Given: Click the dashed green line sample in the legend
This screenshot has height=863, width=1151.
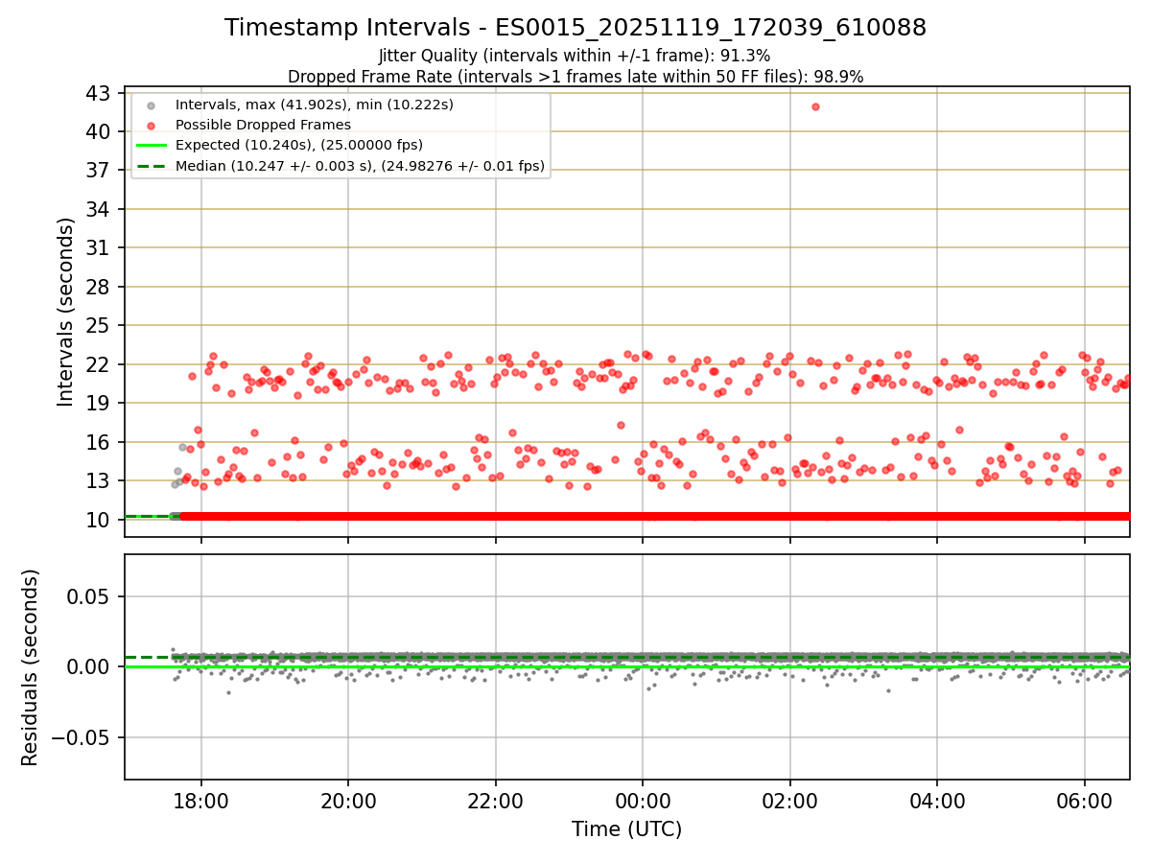Looking at the screenshot, I should [x=150, y=166].
